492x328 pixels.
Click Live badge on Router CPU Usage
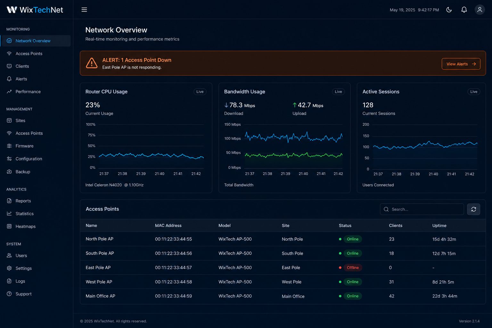(200, 92)
